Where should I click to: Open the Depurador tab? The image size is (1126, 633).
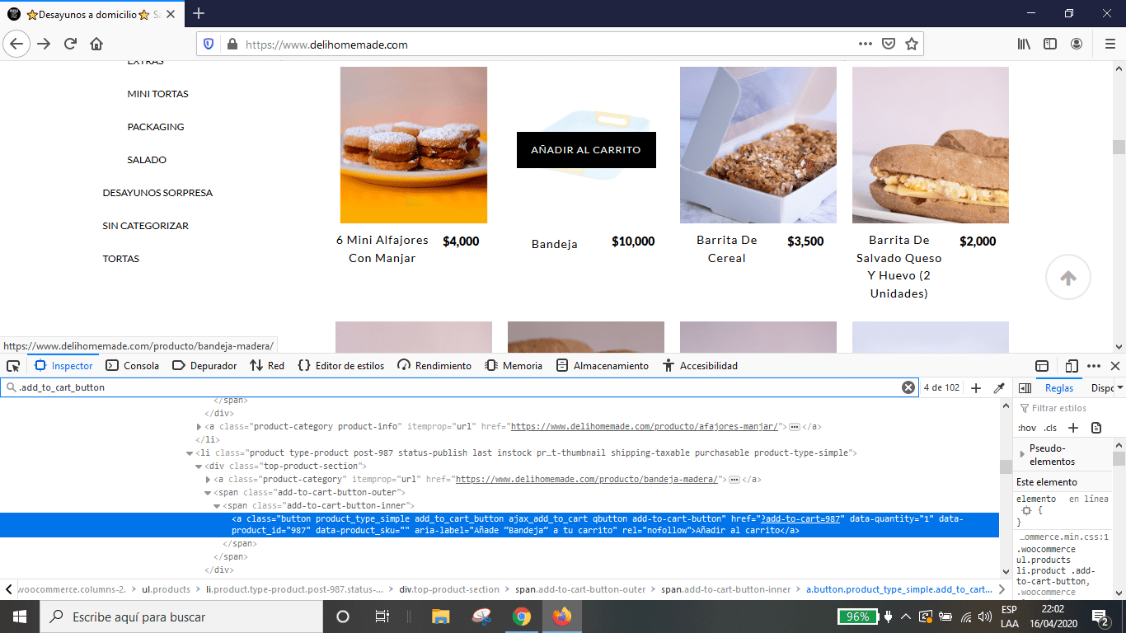coord(204,366)
